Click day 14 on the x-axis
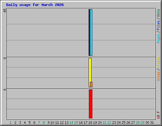 (71, 123)
